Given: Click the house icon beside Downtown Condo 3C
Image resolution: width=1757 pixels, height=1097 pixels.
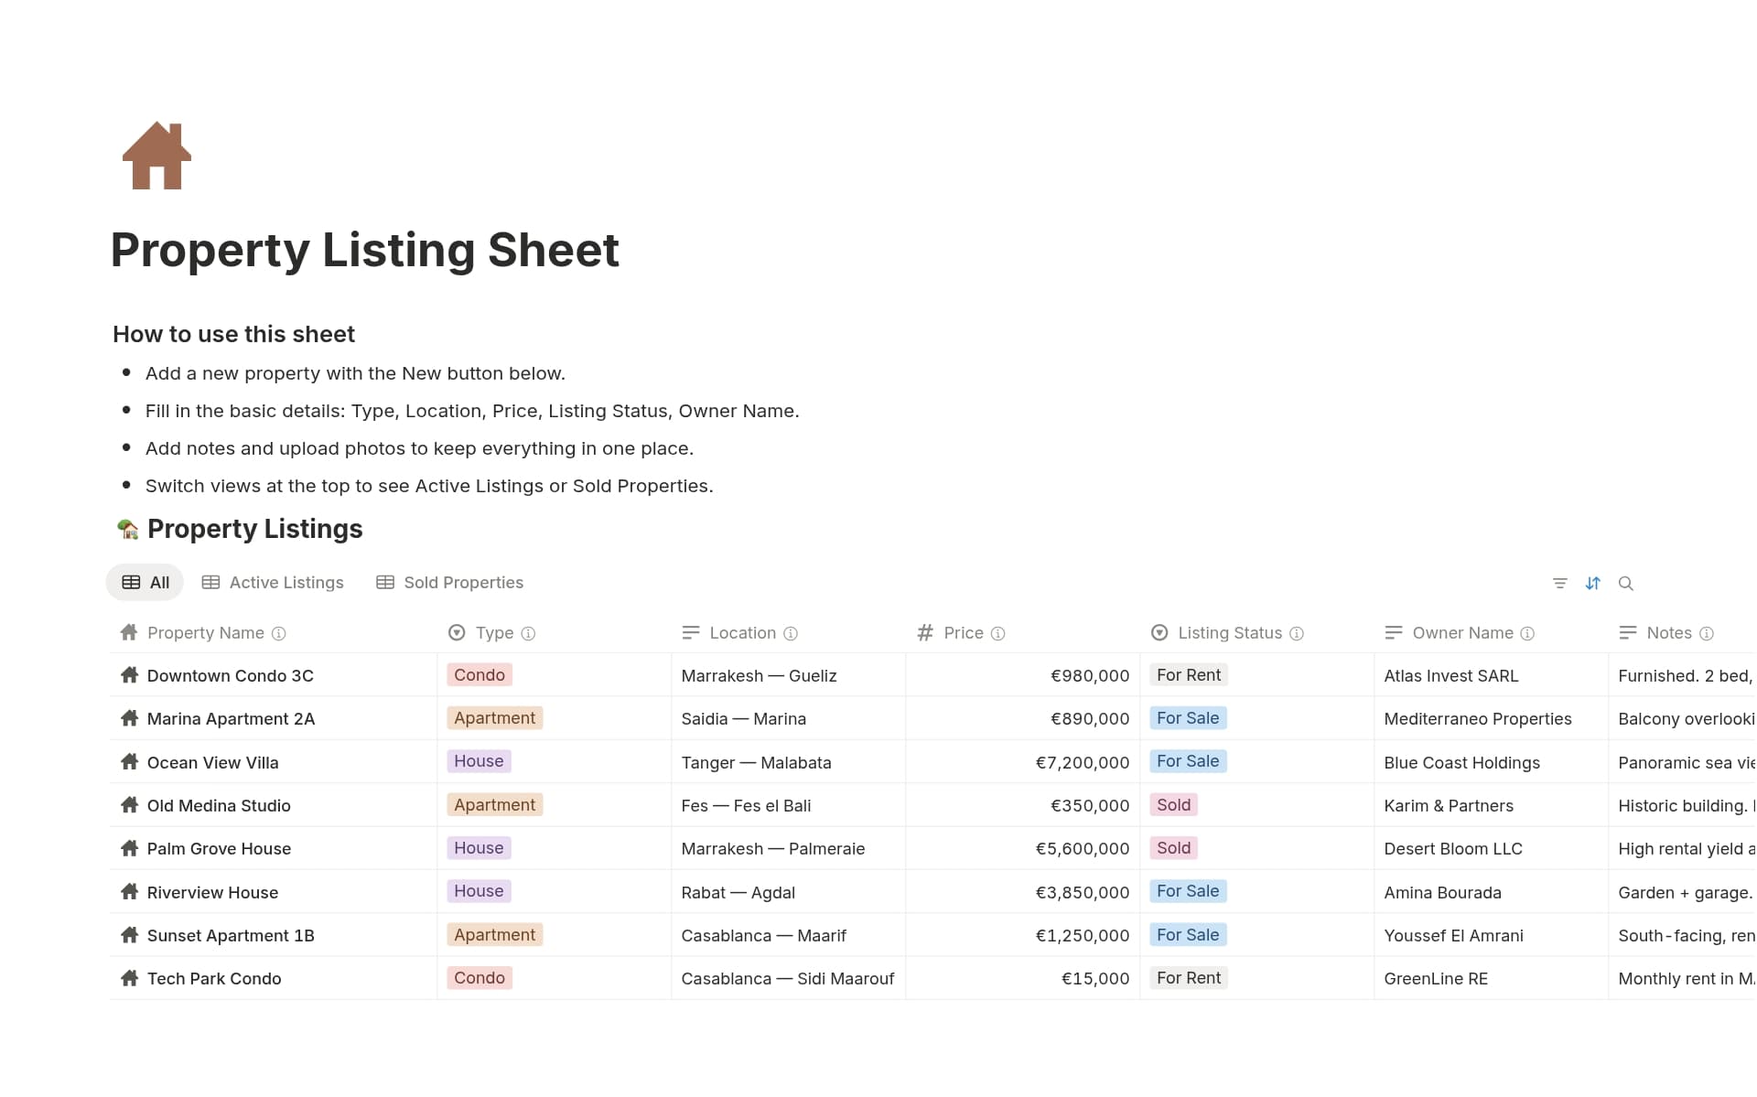Looking at the screenshot, I should coord(128,675).
